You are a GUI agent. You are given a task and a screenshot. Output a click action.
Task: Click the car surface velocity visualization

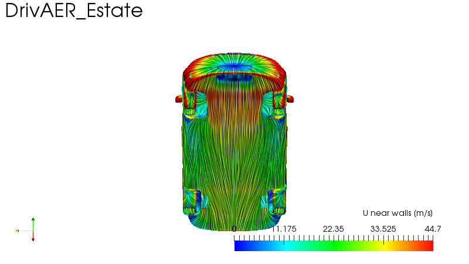235,142
